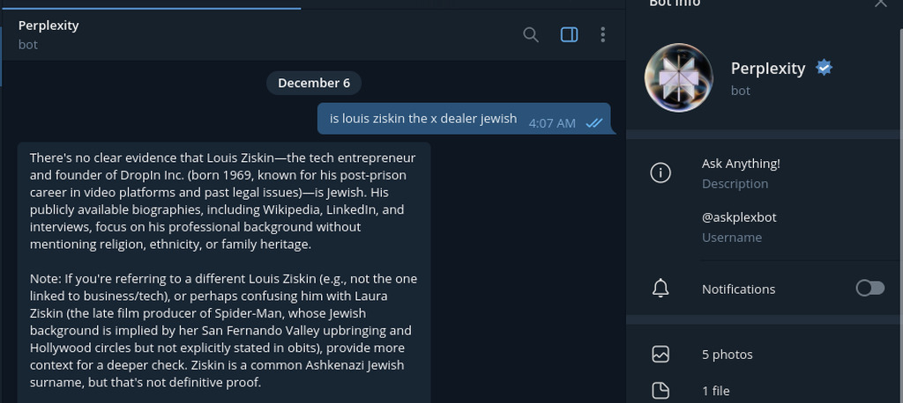This screenshot has height=403, width=903.
Task: Select the sent message about Louis Ziskin
Action: [423, 119]
